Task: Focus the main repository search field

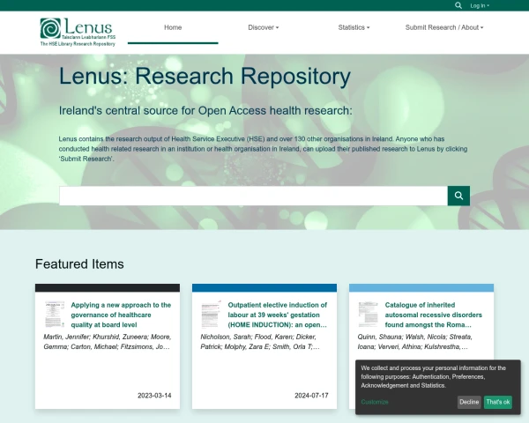Action: point(253,196)
